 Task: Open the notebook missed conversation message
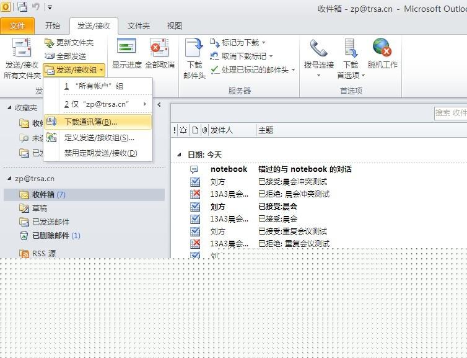[x=319, y=169]
